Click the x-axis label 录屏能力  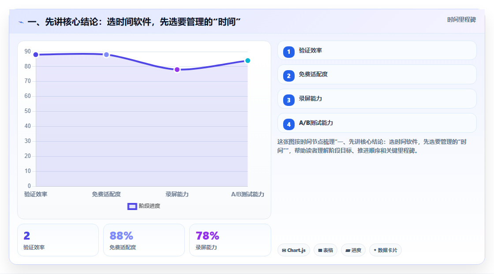click(x=177, y=195)
